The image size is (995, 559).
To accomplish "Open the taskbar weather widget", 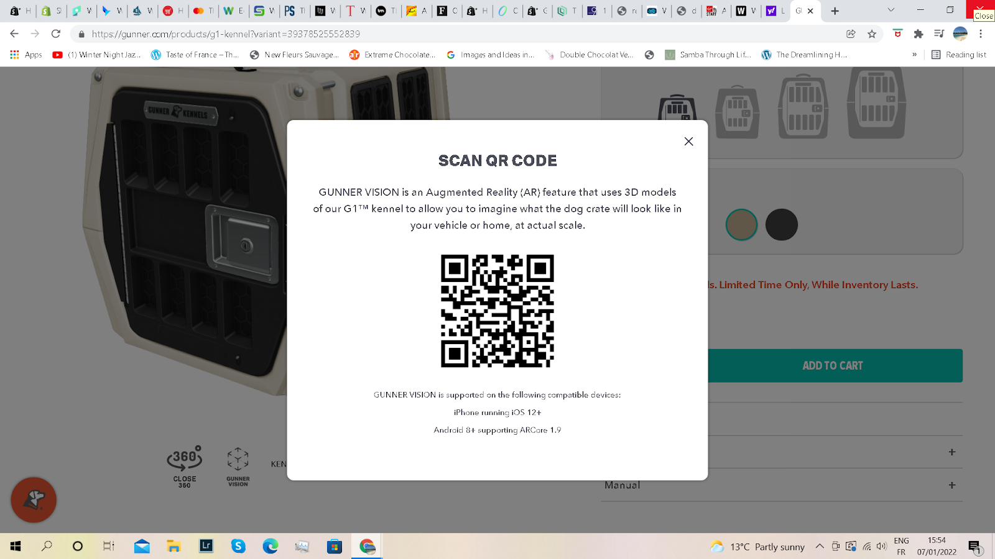I will coord(758,547).
